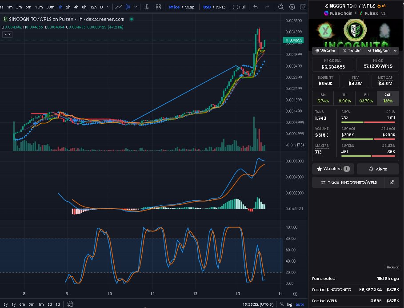
Task: Click the MKT CAP $4.6M box
Action: click(385, 81)
